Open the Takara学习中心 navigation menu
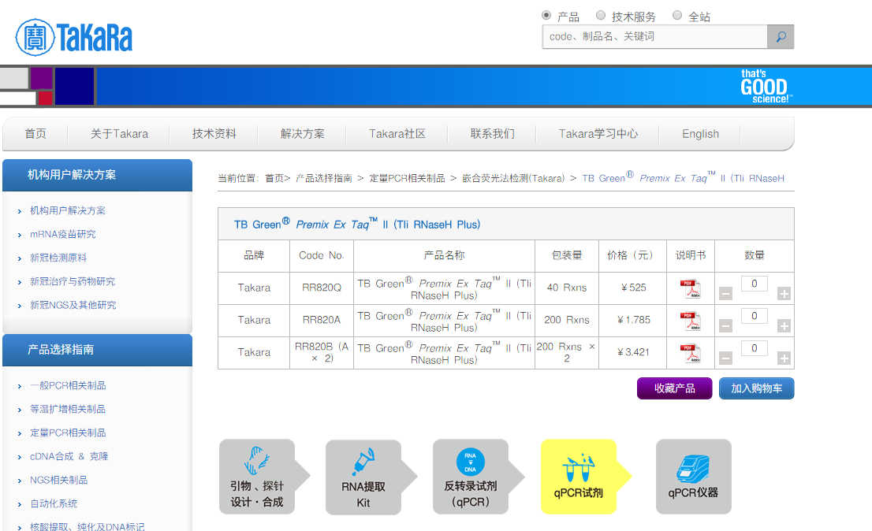The width and height of the screenshot is (872, 531). pyautogui.click(x=598, y=134)
